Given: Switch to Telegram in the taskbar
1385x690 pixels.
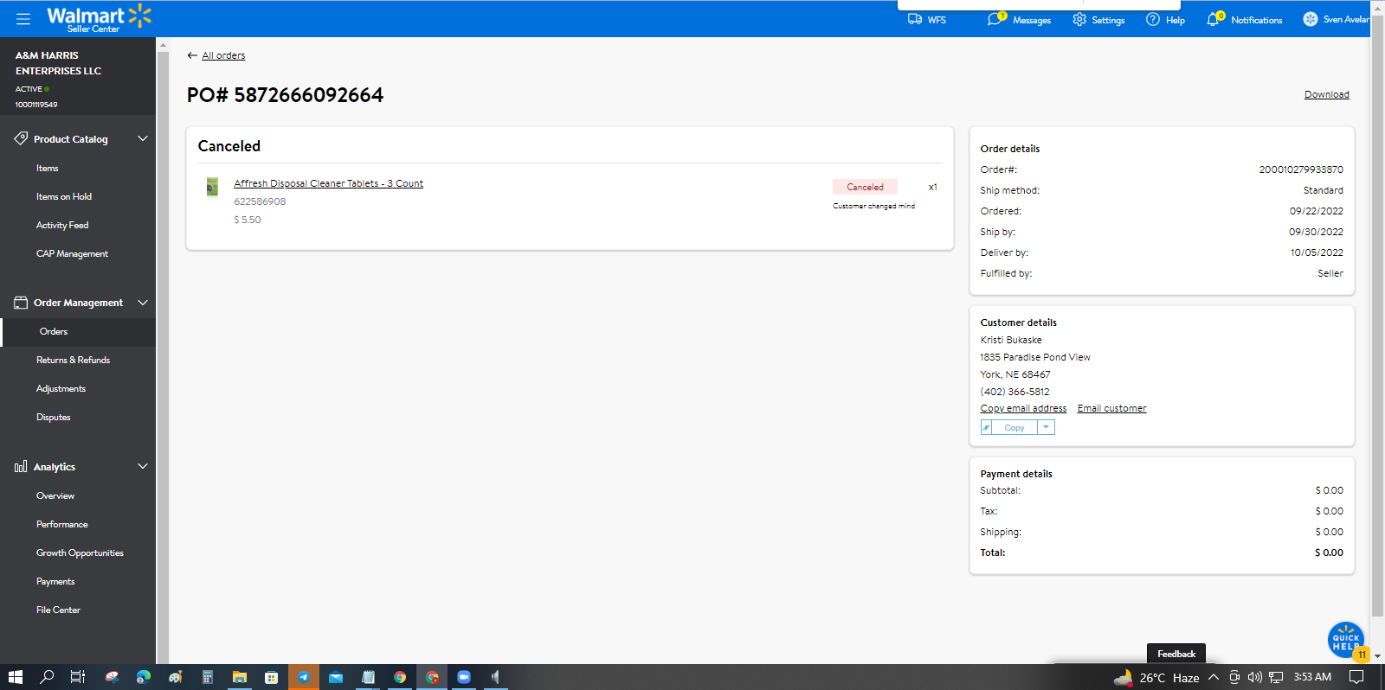Looking at the screenshot, I should click(x=304, y=677).
